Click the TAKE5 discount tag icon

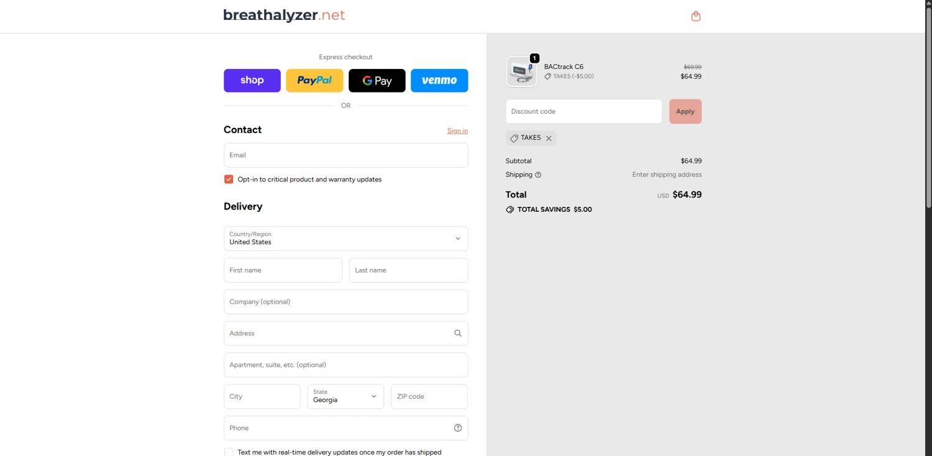[x=514, y=139]
